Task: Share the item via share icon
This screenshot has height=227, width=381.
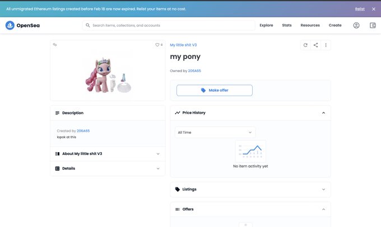Action: (x=315, y=45)
